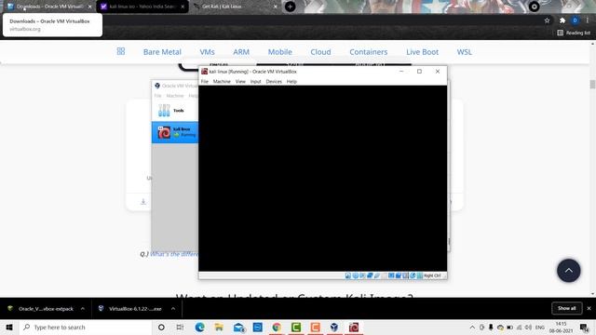
Task: Open the Reading list
Action: 574,33
